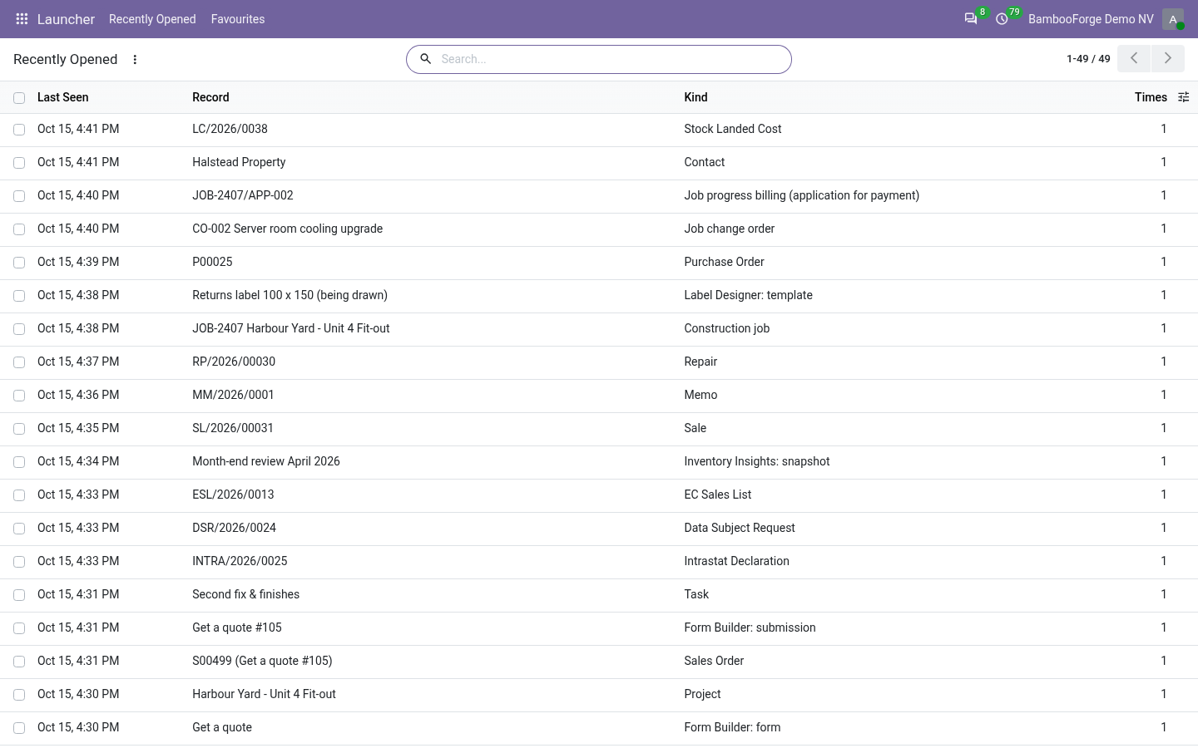Go to previous page arrow
The image size is (1198, 748).
(x=1134, y=59)
